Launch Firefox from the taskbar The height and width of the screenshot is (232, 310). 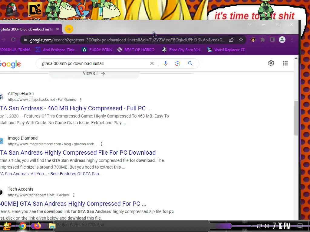[37, 226]
